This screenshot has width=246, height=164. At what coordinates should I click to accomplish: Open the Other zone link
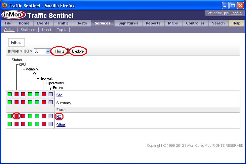tap(61, 125)
